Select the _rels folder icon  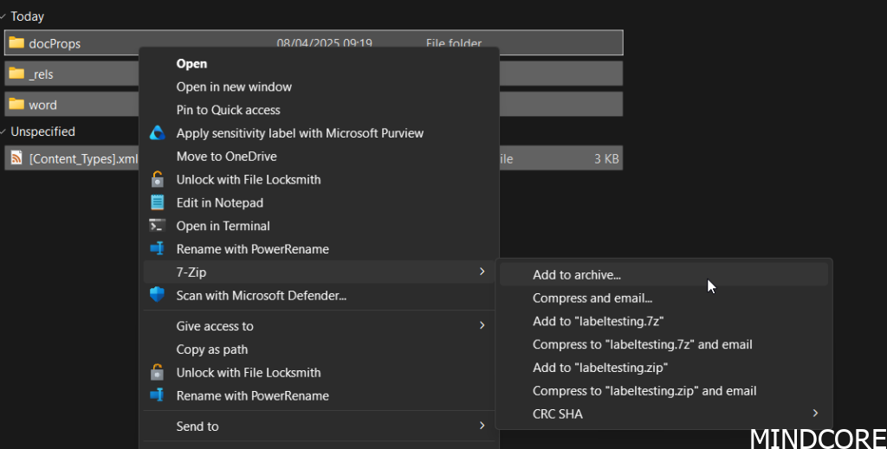[16, 74]
